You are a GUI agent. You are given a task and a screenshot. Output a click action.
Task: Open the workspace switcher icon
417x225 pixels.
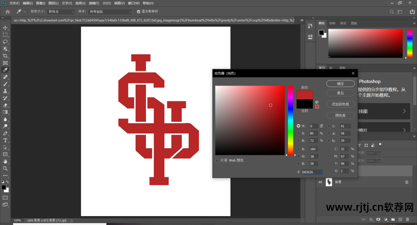click(400, 12)
